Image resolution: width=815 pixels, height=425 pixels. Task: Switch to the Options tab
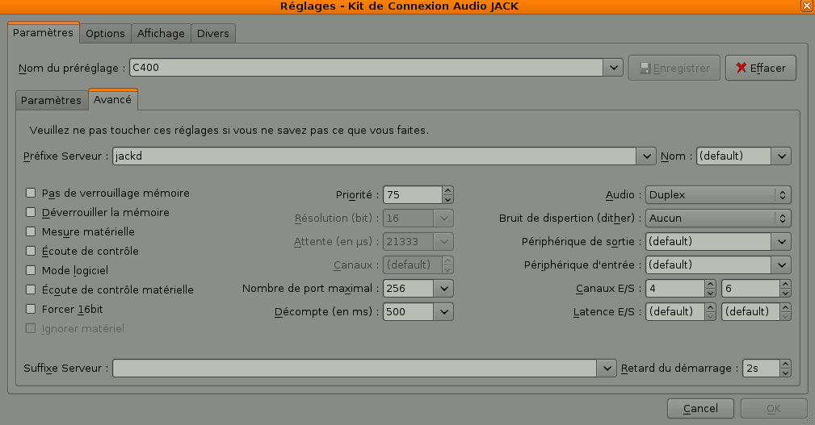[x=105, y=33]
